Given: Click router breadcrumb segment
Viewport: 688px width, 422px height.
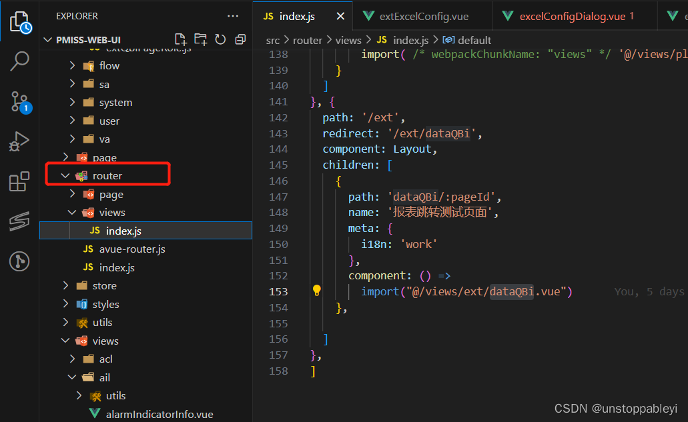Looking at the screenshot, I should pyautogui.click(x=307, y=40).
